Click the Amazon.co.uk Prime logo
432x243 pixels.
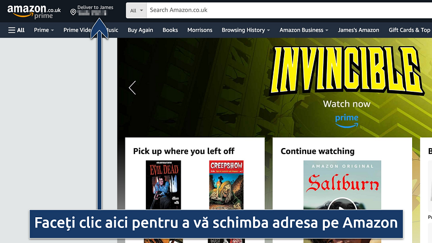34,12
